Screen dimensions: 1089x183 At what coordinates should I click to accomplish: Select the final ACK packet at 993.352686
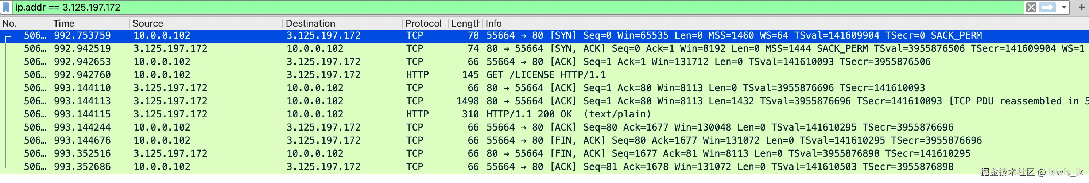(544, 167)
